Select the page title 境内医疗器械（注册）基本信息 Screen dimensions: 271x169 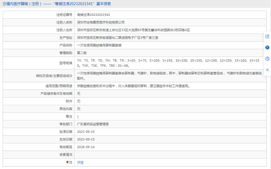point(59,4)
